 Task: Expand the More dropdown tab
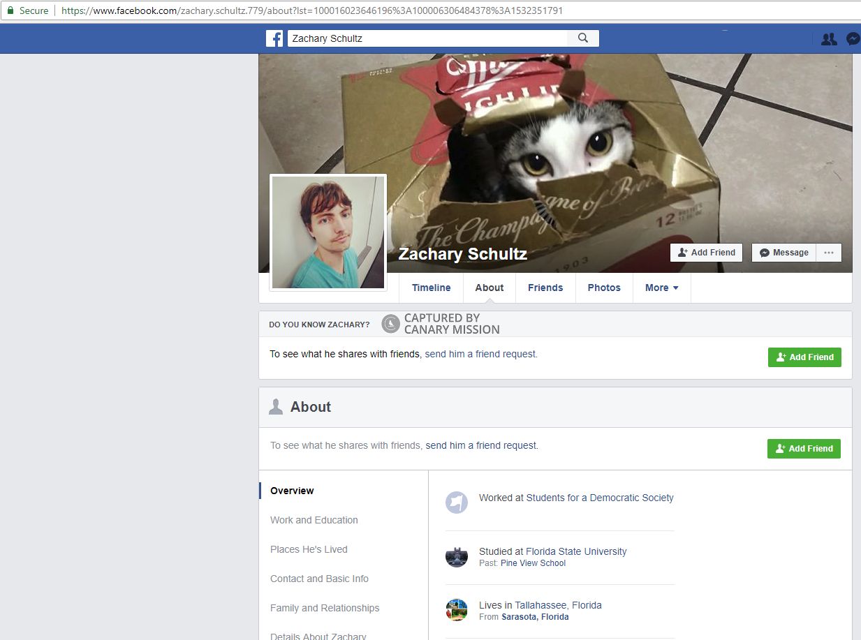[x=662, y=288]
